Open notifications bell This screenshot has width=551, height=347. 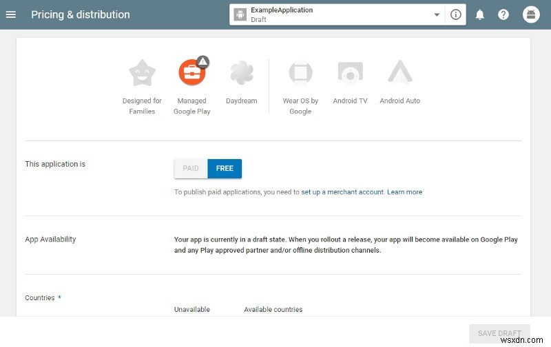click(479, 14)
